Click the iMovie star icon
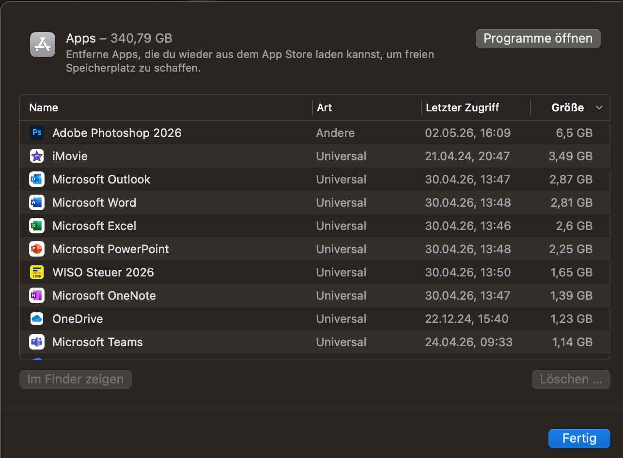Viewport: 623px width, 458px height. click(x=37, y=156)
